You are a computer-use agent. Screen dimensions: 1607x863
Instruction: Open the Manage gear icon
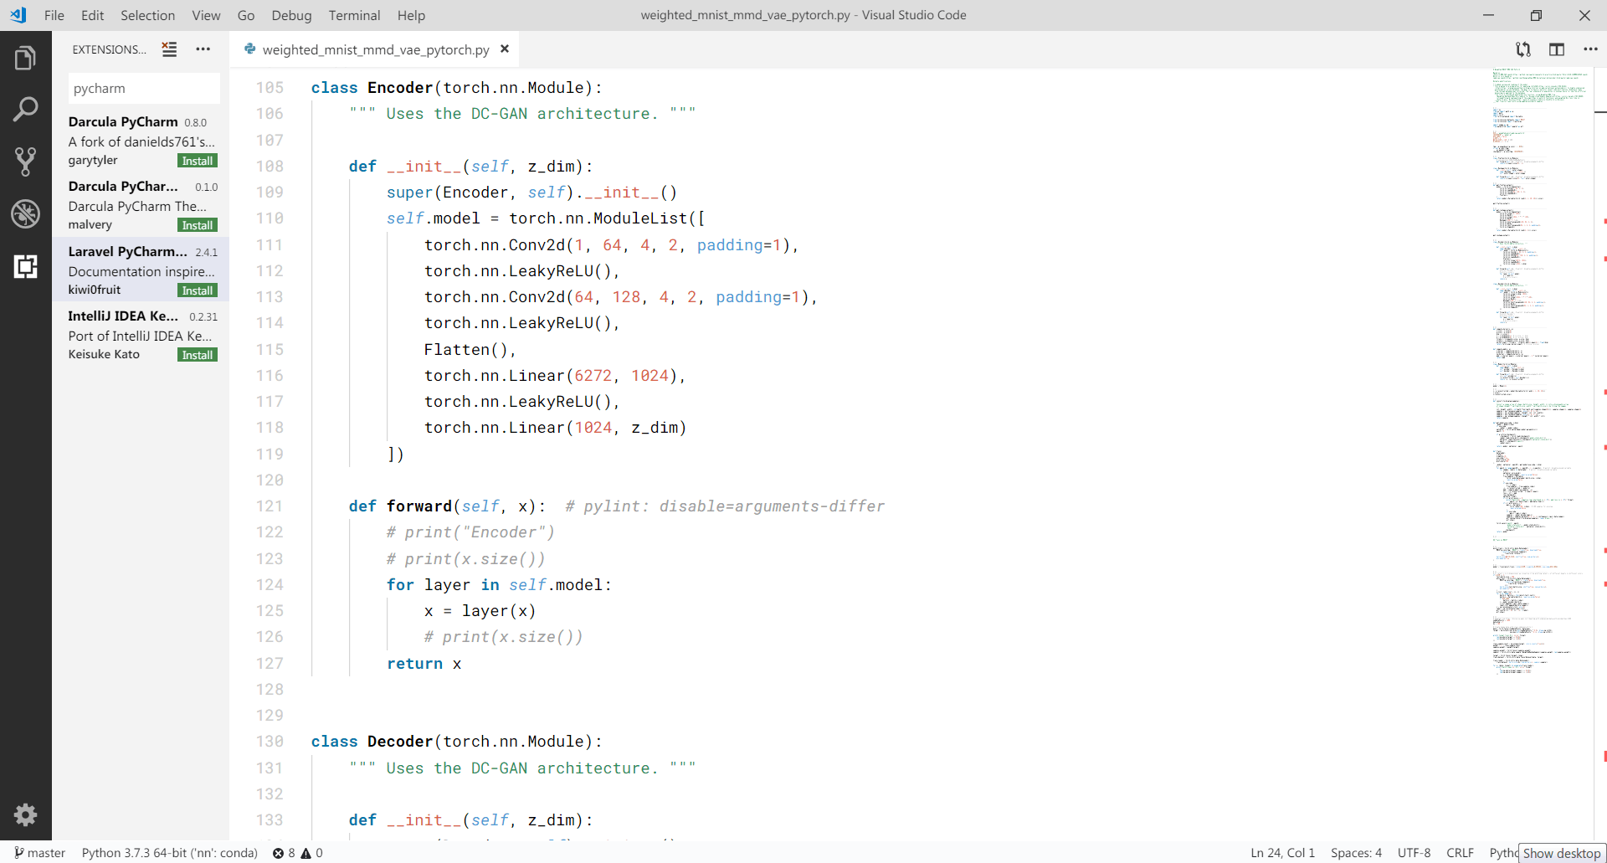pos(25,814)
